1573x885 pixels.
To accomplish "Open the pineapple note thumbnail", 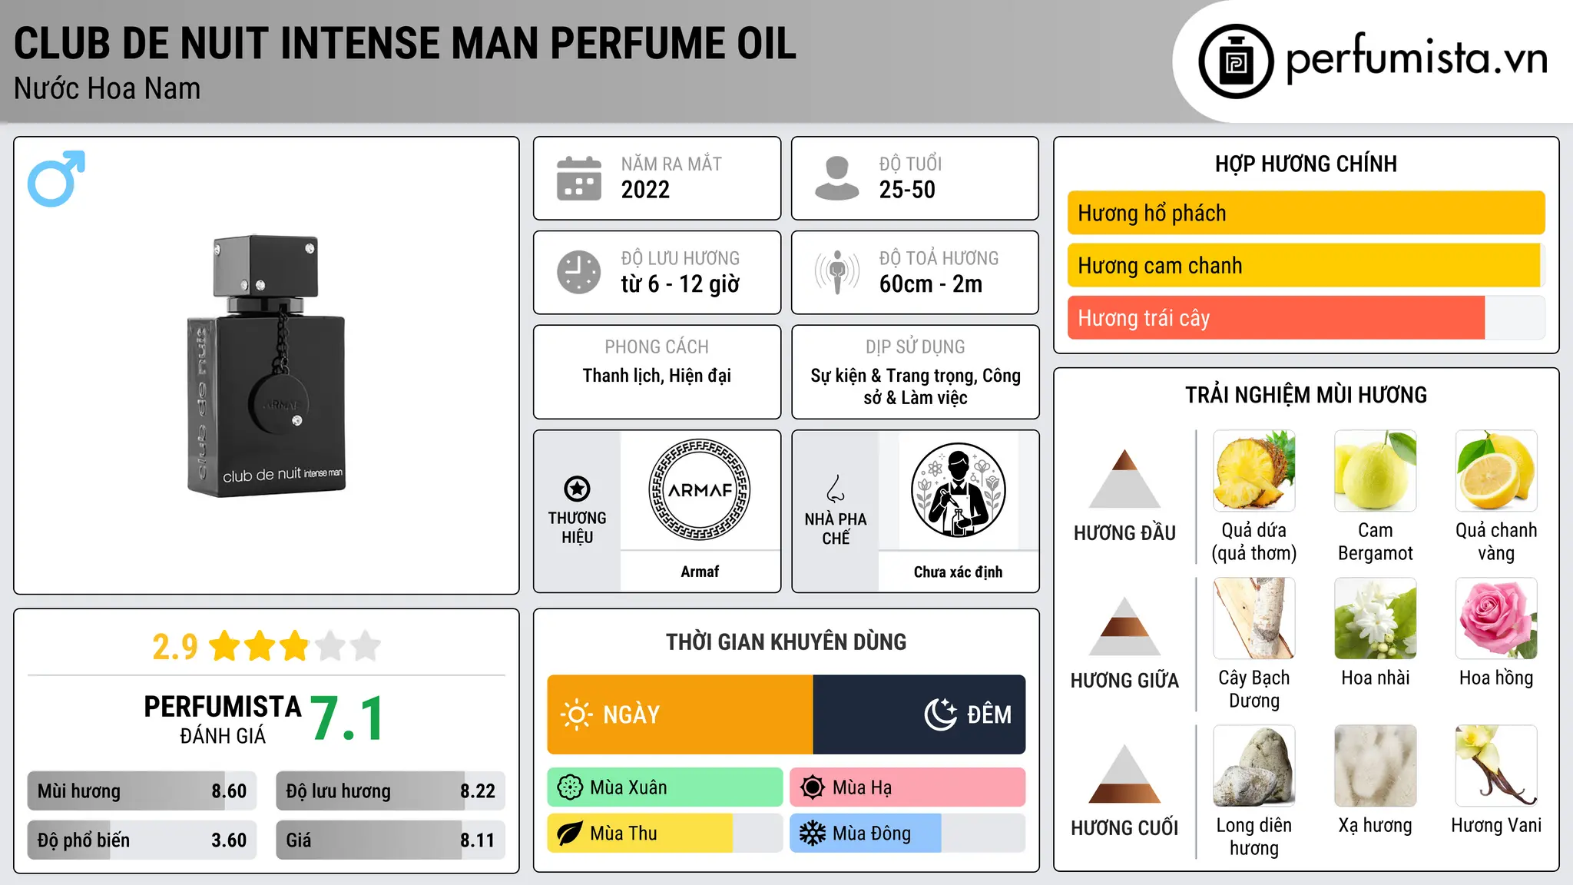I will (1254, 471).
